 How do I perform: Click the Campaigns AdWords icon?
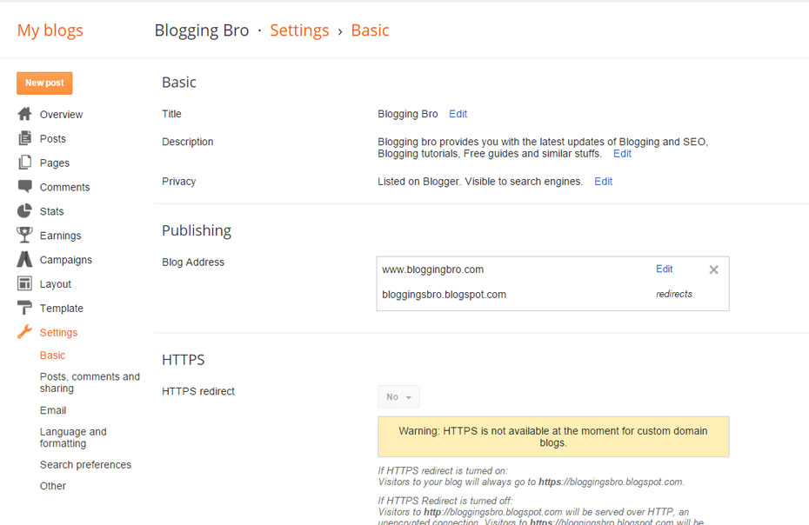point(24,259)
